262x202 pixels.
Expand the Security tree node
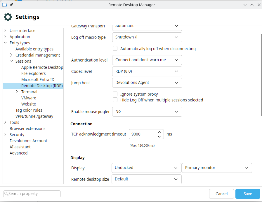click(5, 135)
